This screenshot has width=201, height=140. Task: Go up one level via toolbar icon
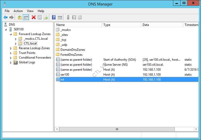coord(19,17)
